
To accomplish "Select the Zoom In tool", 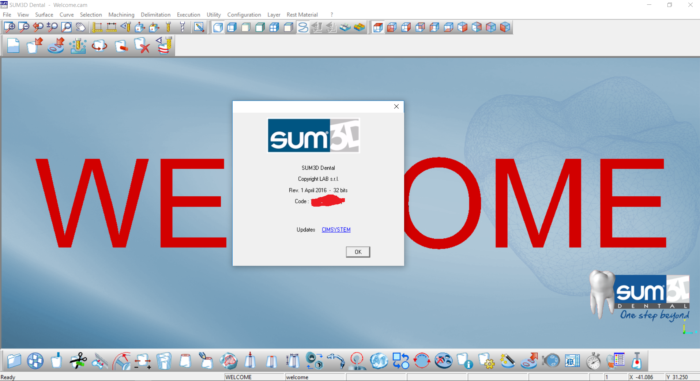I will pyautogui.click(x=9, y=27).
